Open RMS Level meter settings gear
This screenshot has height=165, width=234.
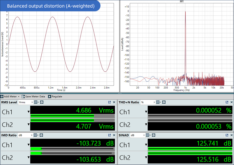42,102
